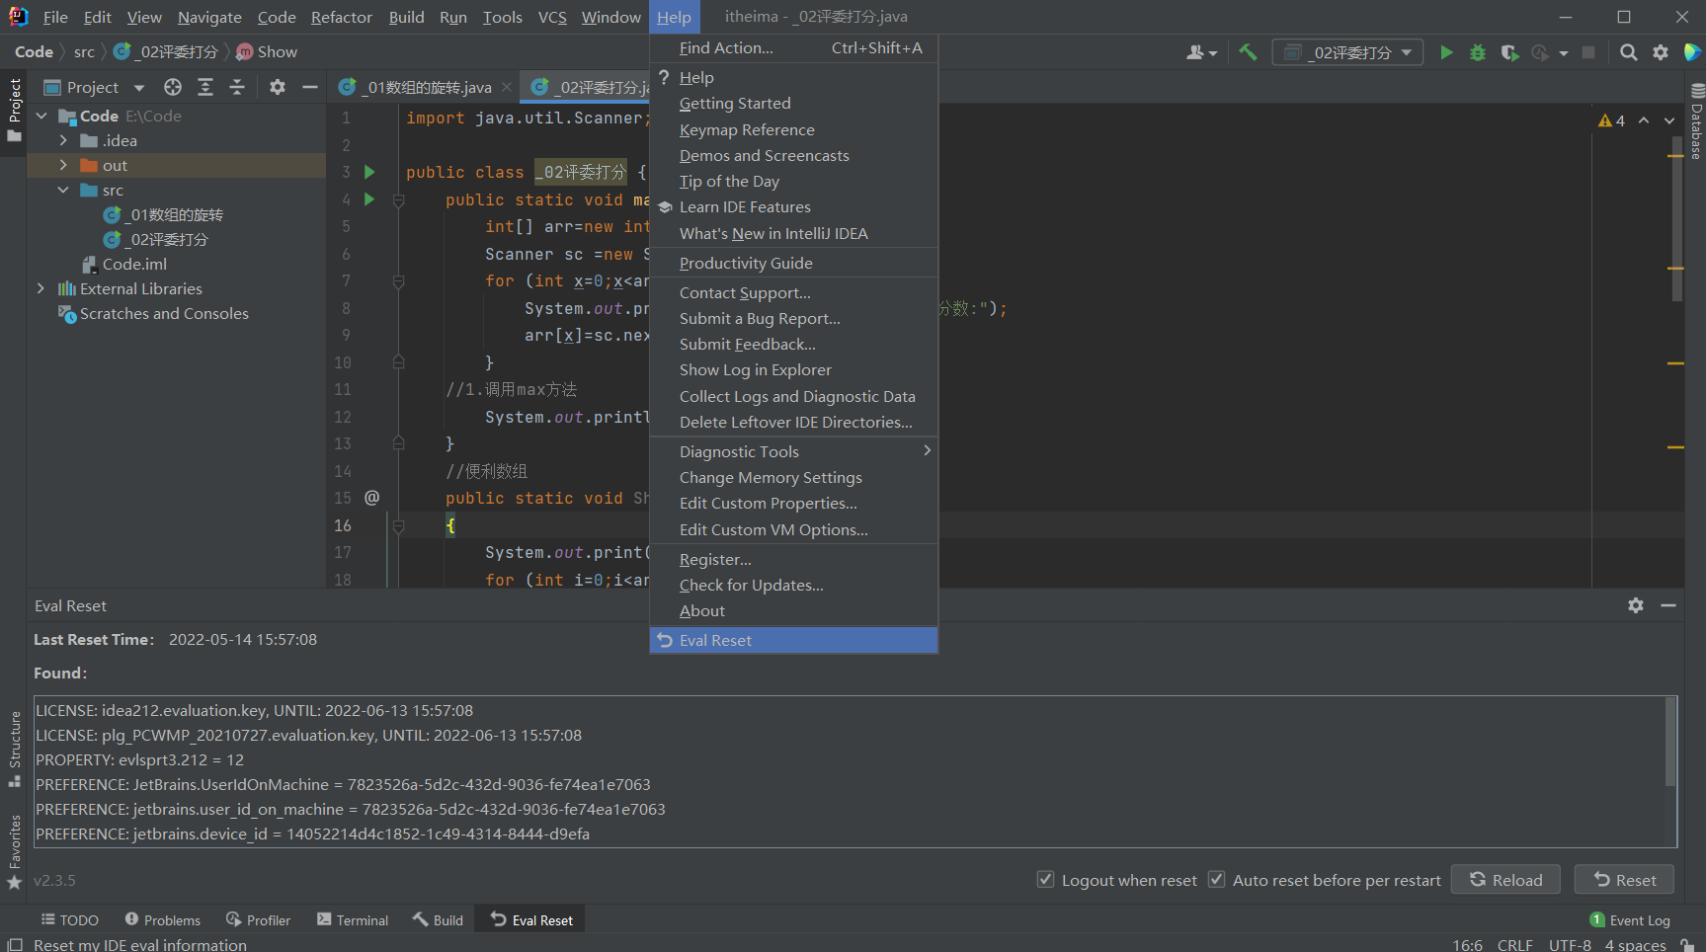This screenshot has height=952, width=1706.
Task: Open the Structure side tool window
Action: coord(15,749)
